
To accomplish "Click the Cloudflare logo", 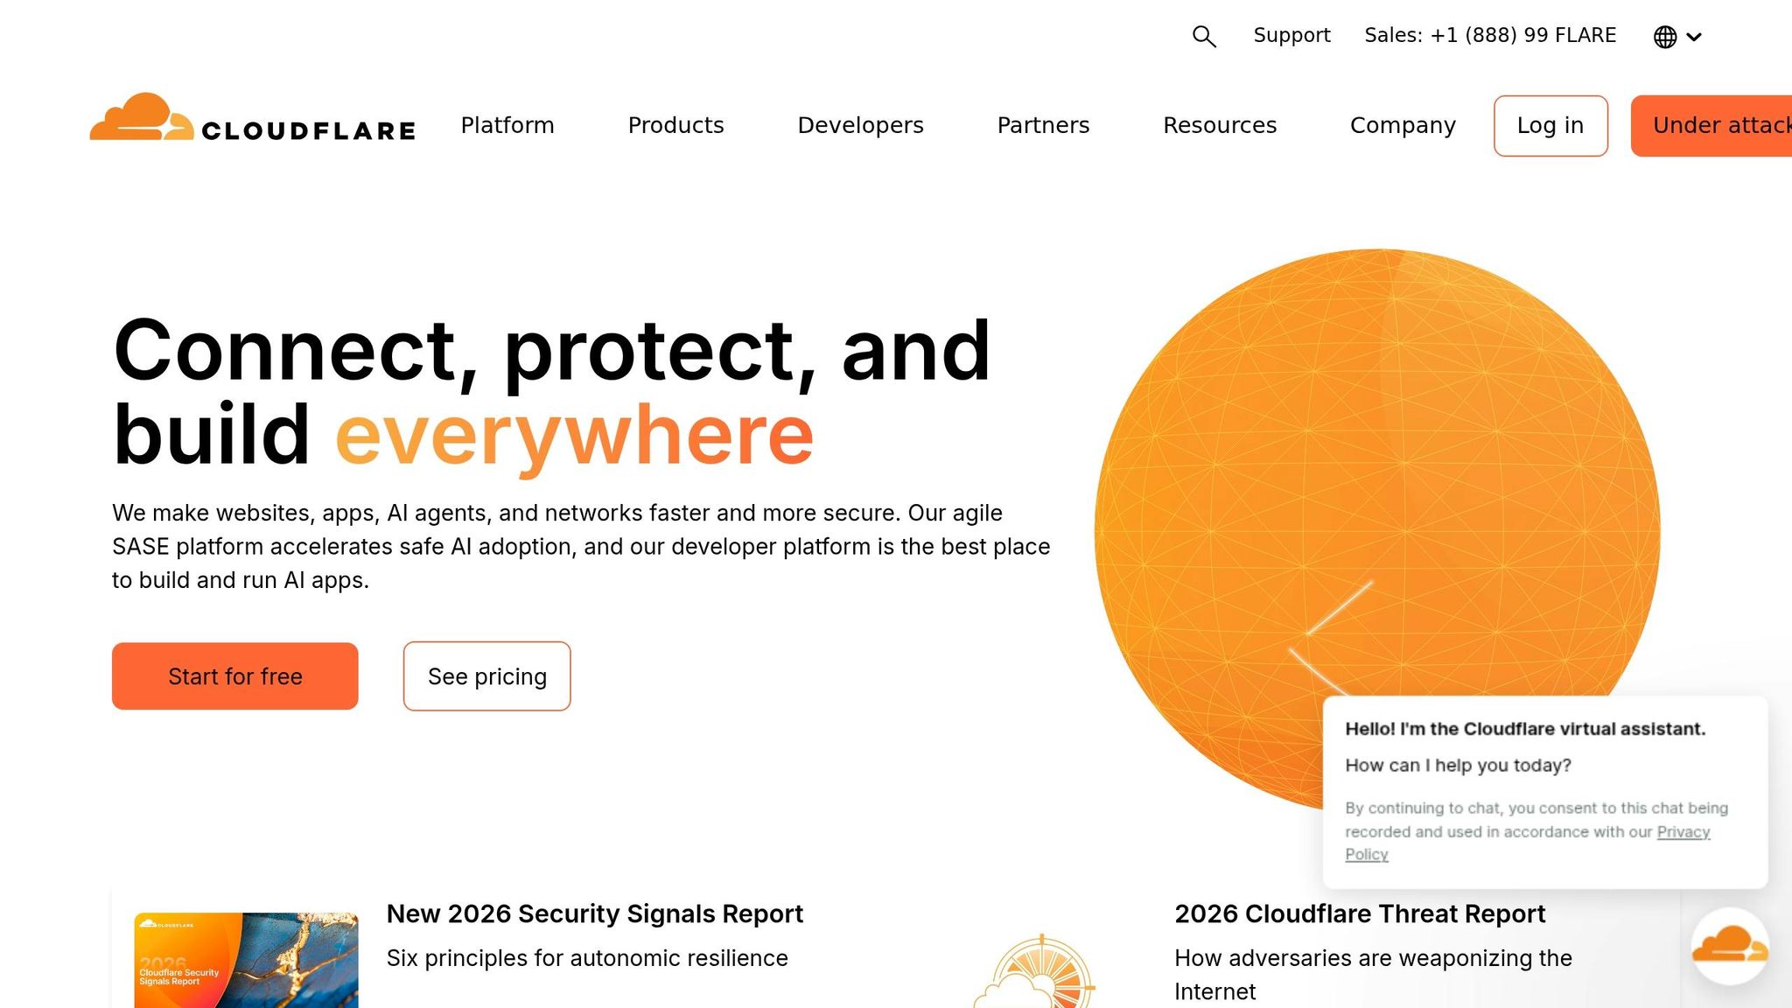I will point(253,124).
